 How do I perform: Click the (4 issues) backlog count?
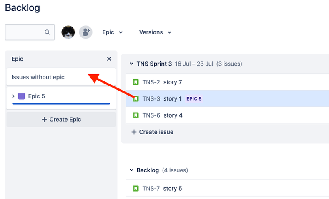tap(175, 170)
